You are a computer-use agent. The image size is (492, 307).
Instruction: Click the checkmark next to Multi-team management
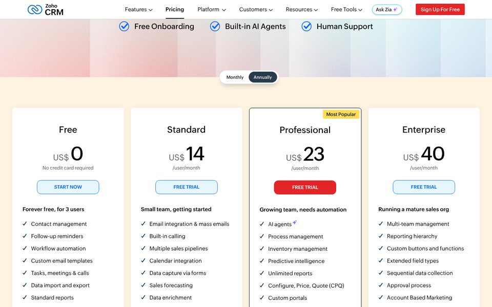[x=381, y=224]
